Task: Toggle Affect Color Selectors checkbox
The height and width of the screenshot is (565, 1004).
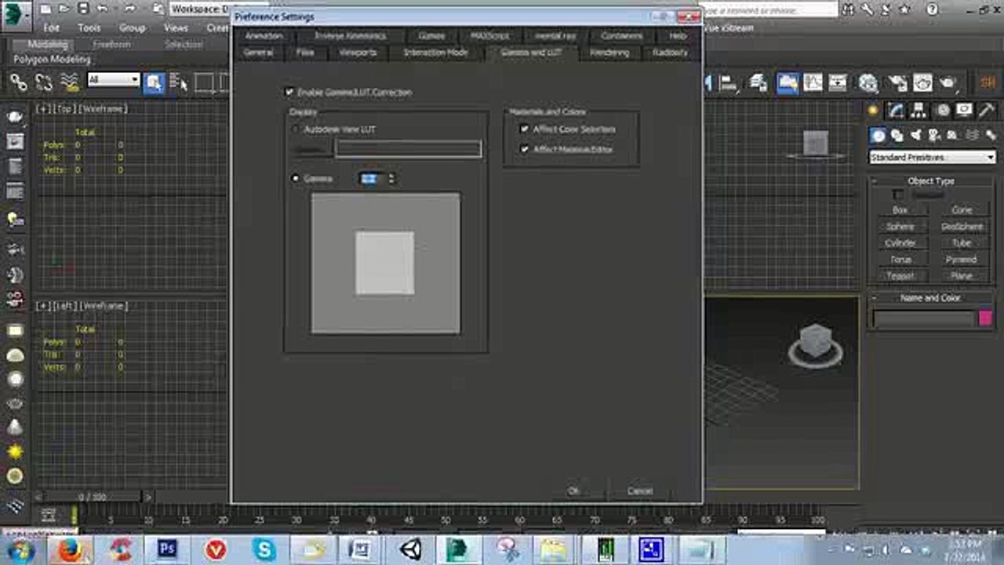Action: coord(524,129)
